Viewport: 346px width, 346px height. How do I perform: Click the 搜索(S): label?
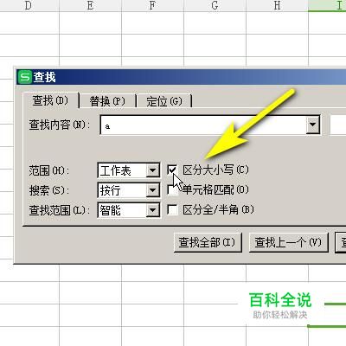49,190
